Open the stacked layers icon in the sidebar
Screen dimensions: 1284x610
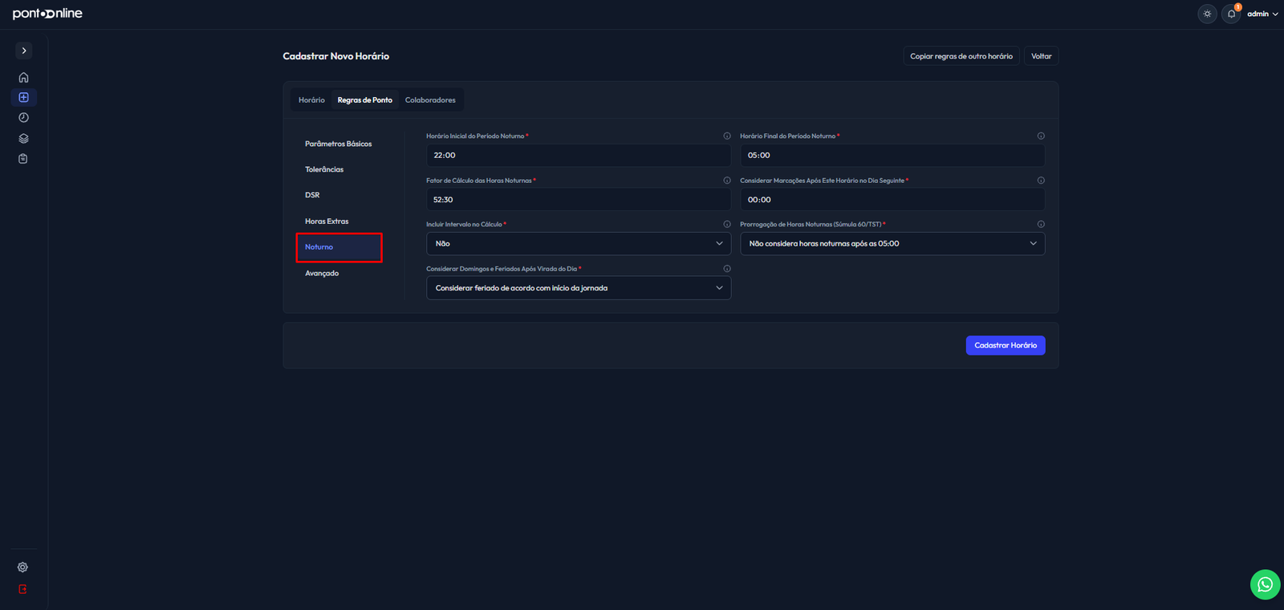(23, 138)
